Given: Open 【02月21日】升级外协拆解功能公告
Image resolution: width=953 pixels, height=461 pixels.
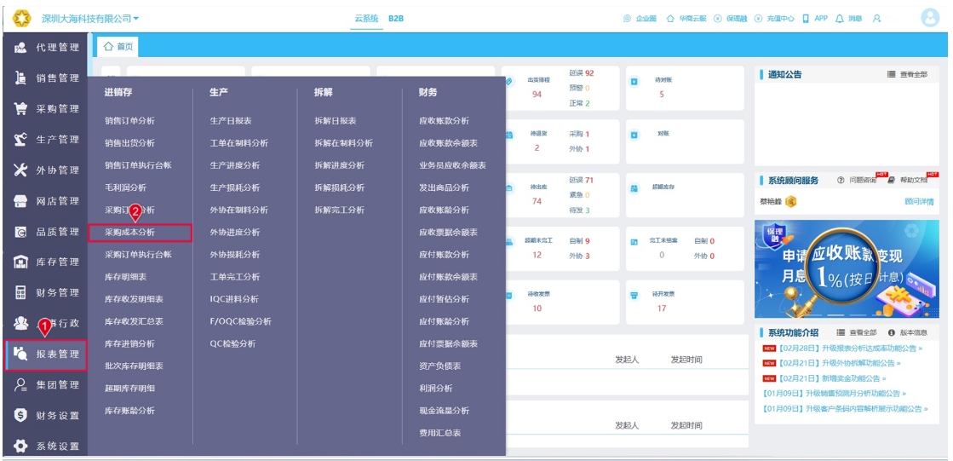Looking at the screenshot, I should (839, 363).
